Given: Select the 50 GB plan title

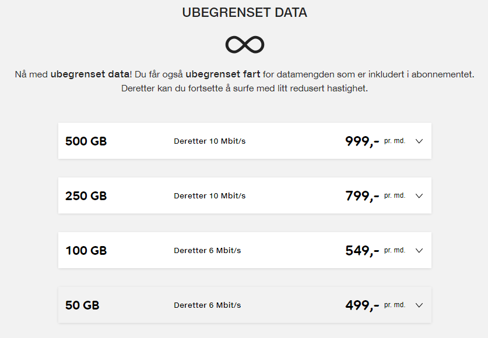Looking at the screenshot, I should tap(82, 305).
